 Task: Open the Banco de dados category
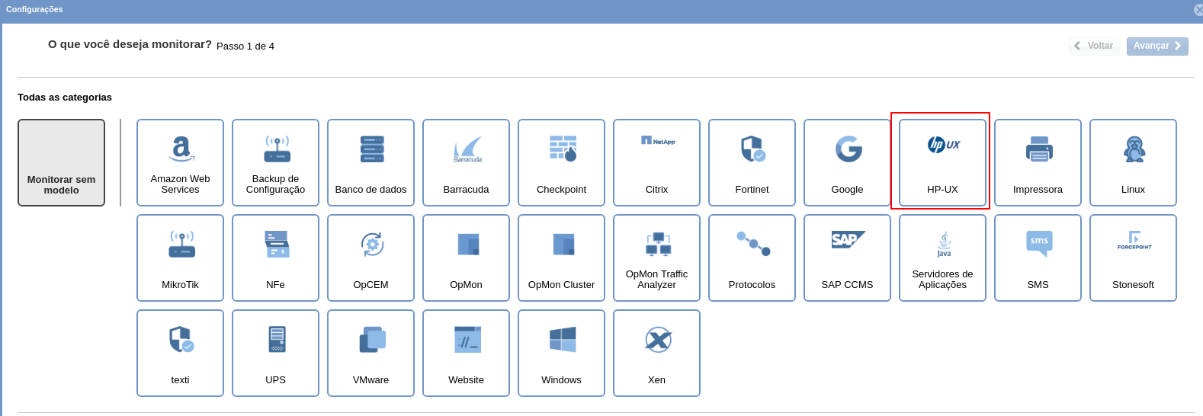click(371, 162)
